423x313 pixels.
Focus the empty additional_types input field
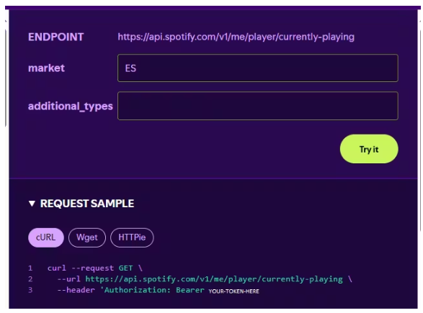click(x=258, y=106)
